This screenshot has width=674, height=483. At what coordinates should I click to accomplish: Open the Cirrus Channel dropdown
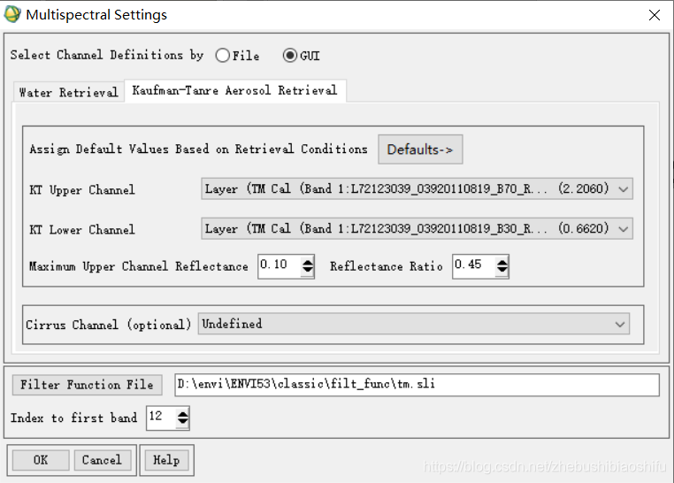[414, 324]
